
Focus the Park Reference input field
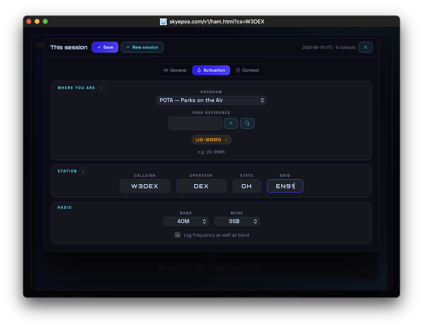195,123
